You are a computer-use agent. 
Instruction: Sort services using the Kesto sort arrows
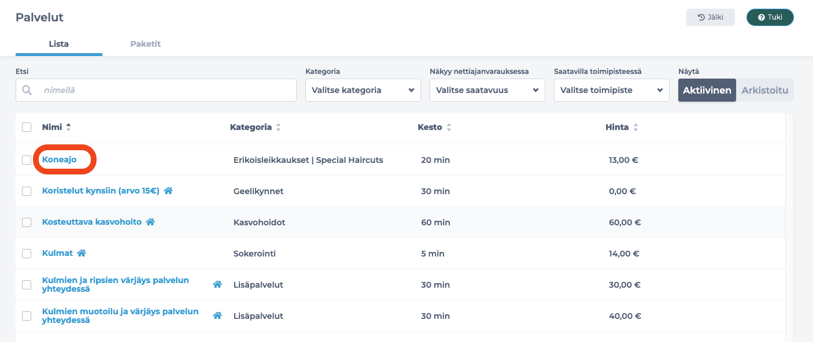(x=449, y=127)
